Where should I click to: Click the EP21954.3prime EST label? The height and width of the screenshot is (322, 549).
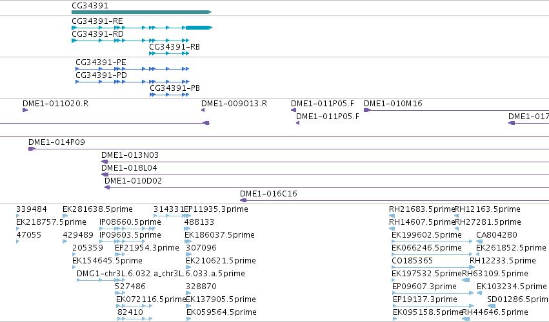click(147, 248)
